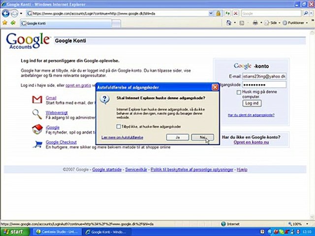This screenshot has height=236, width=315.
Task: Click the E-mail input field
Action: 264,76
